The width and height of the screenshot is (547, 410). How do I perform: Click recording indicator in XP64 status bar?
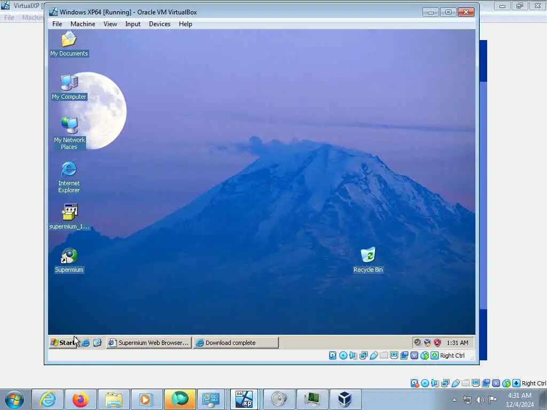click(x=404, y=355)
